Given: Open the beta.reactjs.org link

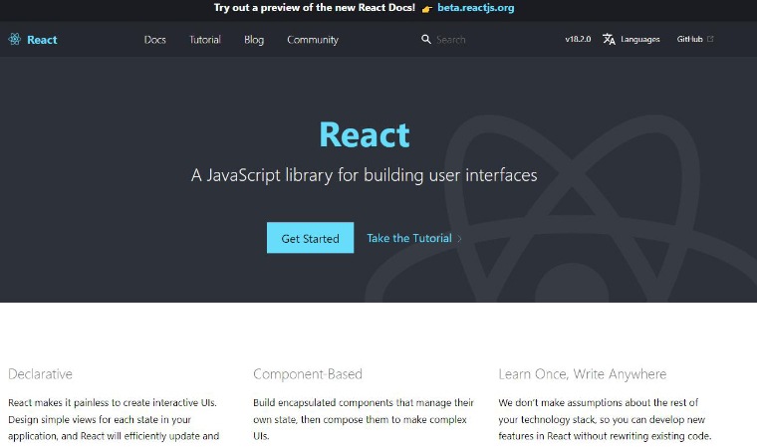Looking at the screenshot, I should pos(475,8).
